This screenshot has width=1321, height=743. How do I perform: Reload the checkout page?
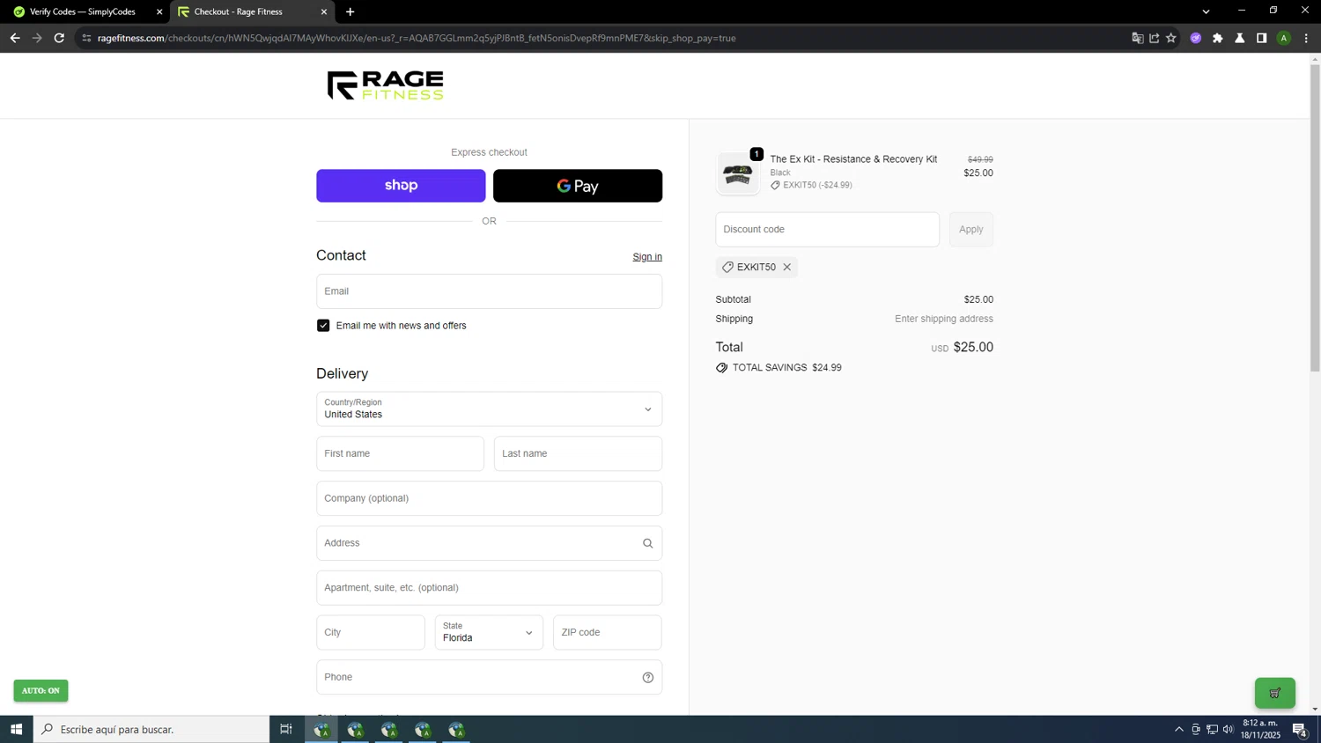pyautogui.click(x=59, y=38)
